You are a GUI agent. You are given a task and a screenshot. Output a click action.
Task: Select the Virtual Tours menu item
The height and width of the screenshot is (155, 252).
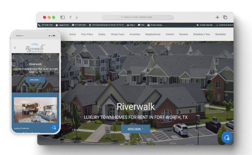click(x=117, y=34)
